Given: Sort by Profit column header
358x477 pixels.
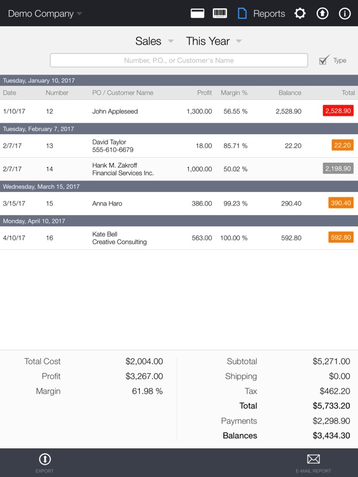Looking at the screenshot, I should 204,93.
